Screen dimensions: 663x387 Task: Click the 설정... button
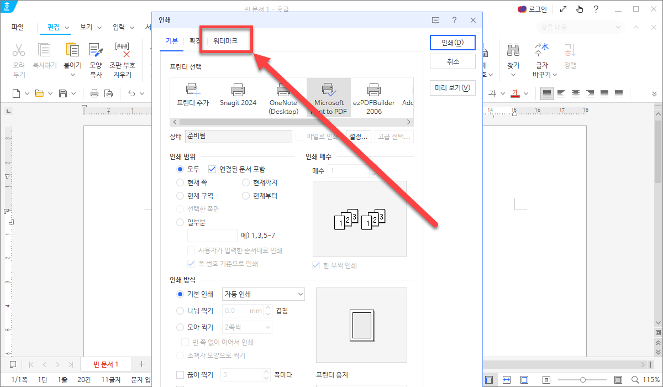(x=358, y=137)
